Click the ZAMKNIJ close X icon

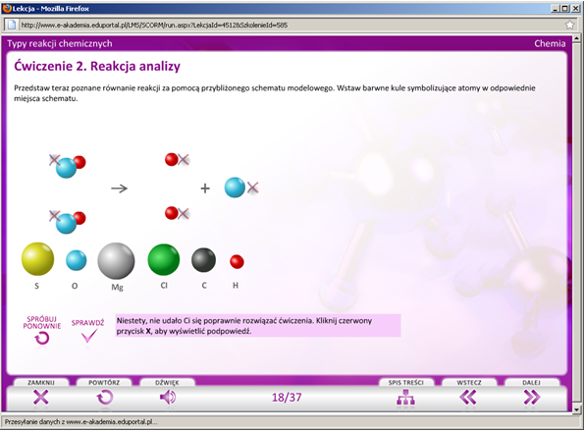tap(41, 397)
